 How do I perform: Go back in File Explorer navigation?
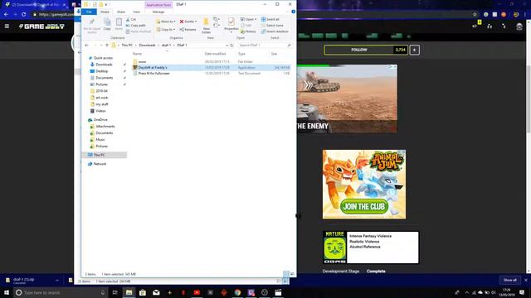86,46
